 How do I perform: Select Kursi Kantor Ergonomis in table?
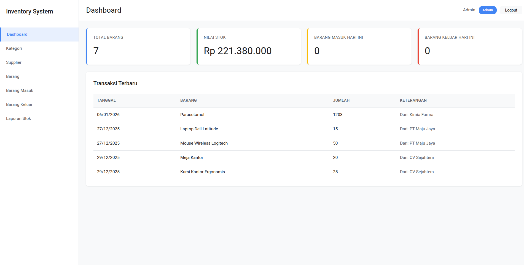203,172
